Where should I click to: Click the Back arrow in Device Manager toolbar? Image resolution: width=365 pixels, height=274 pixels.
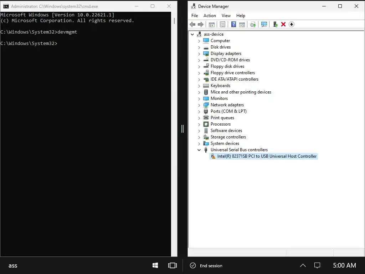click(x=192, y=25)
